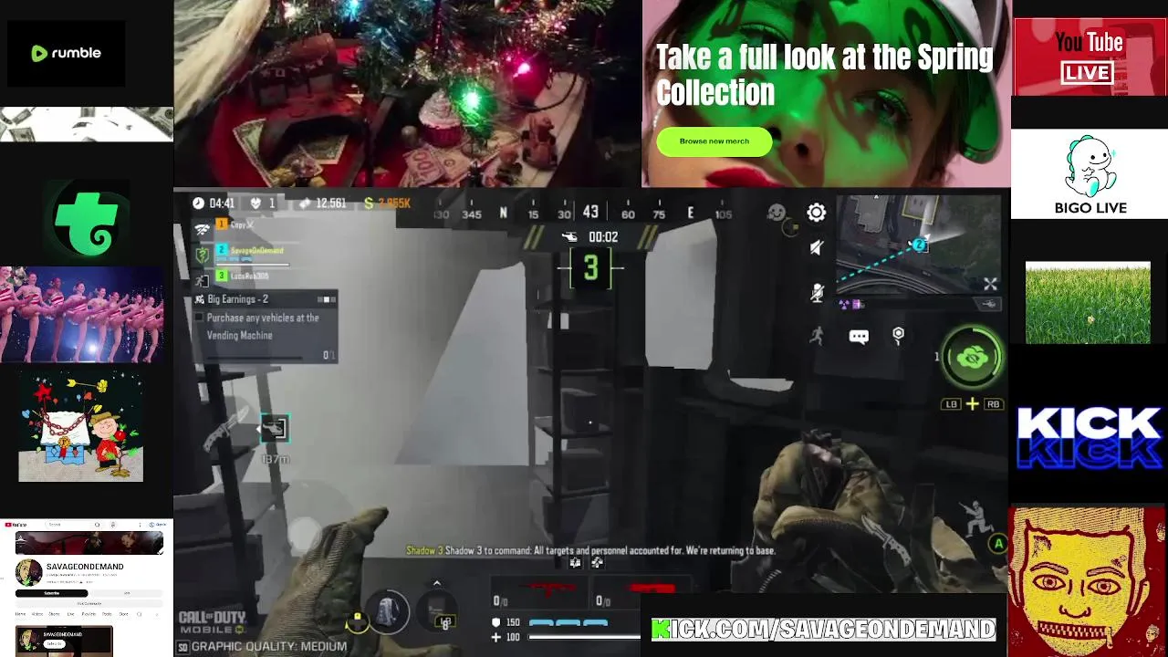This screenshot has height=657, width=1168.
Task: Click the Call of Duty Mobile logo
Action: coord(213,622)
